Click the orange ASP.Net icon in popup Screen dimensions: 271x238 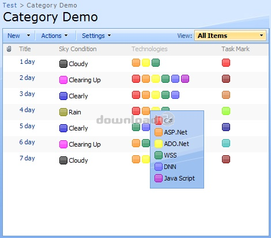click(159, 132)
